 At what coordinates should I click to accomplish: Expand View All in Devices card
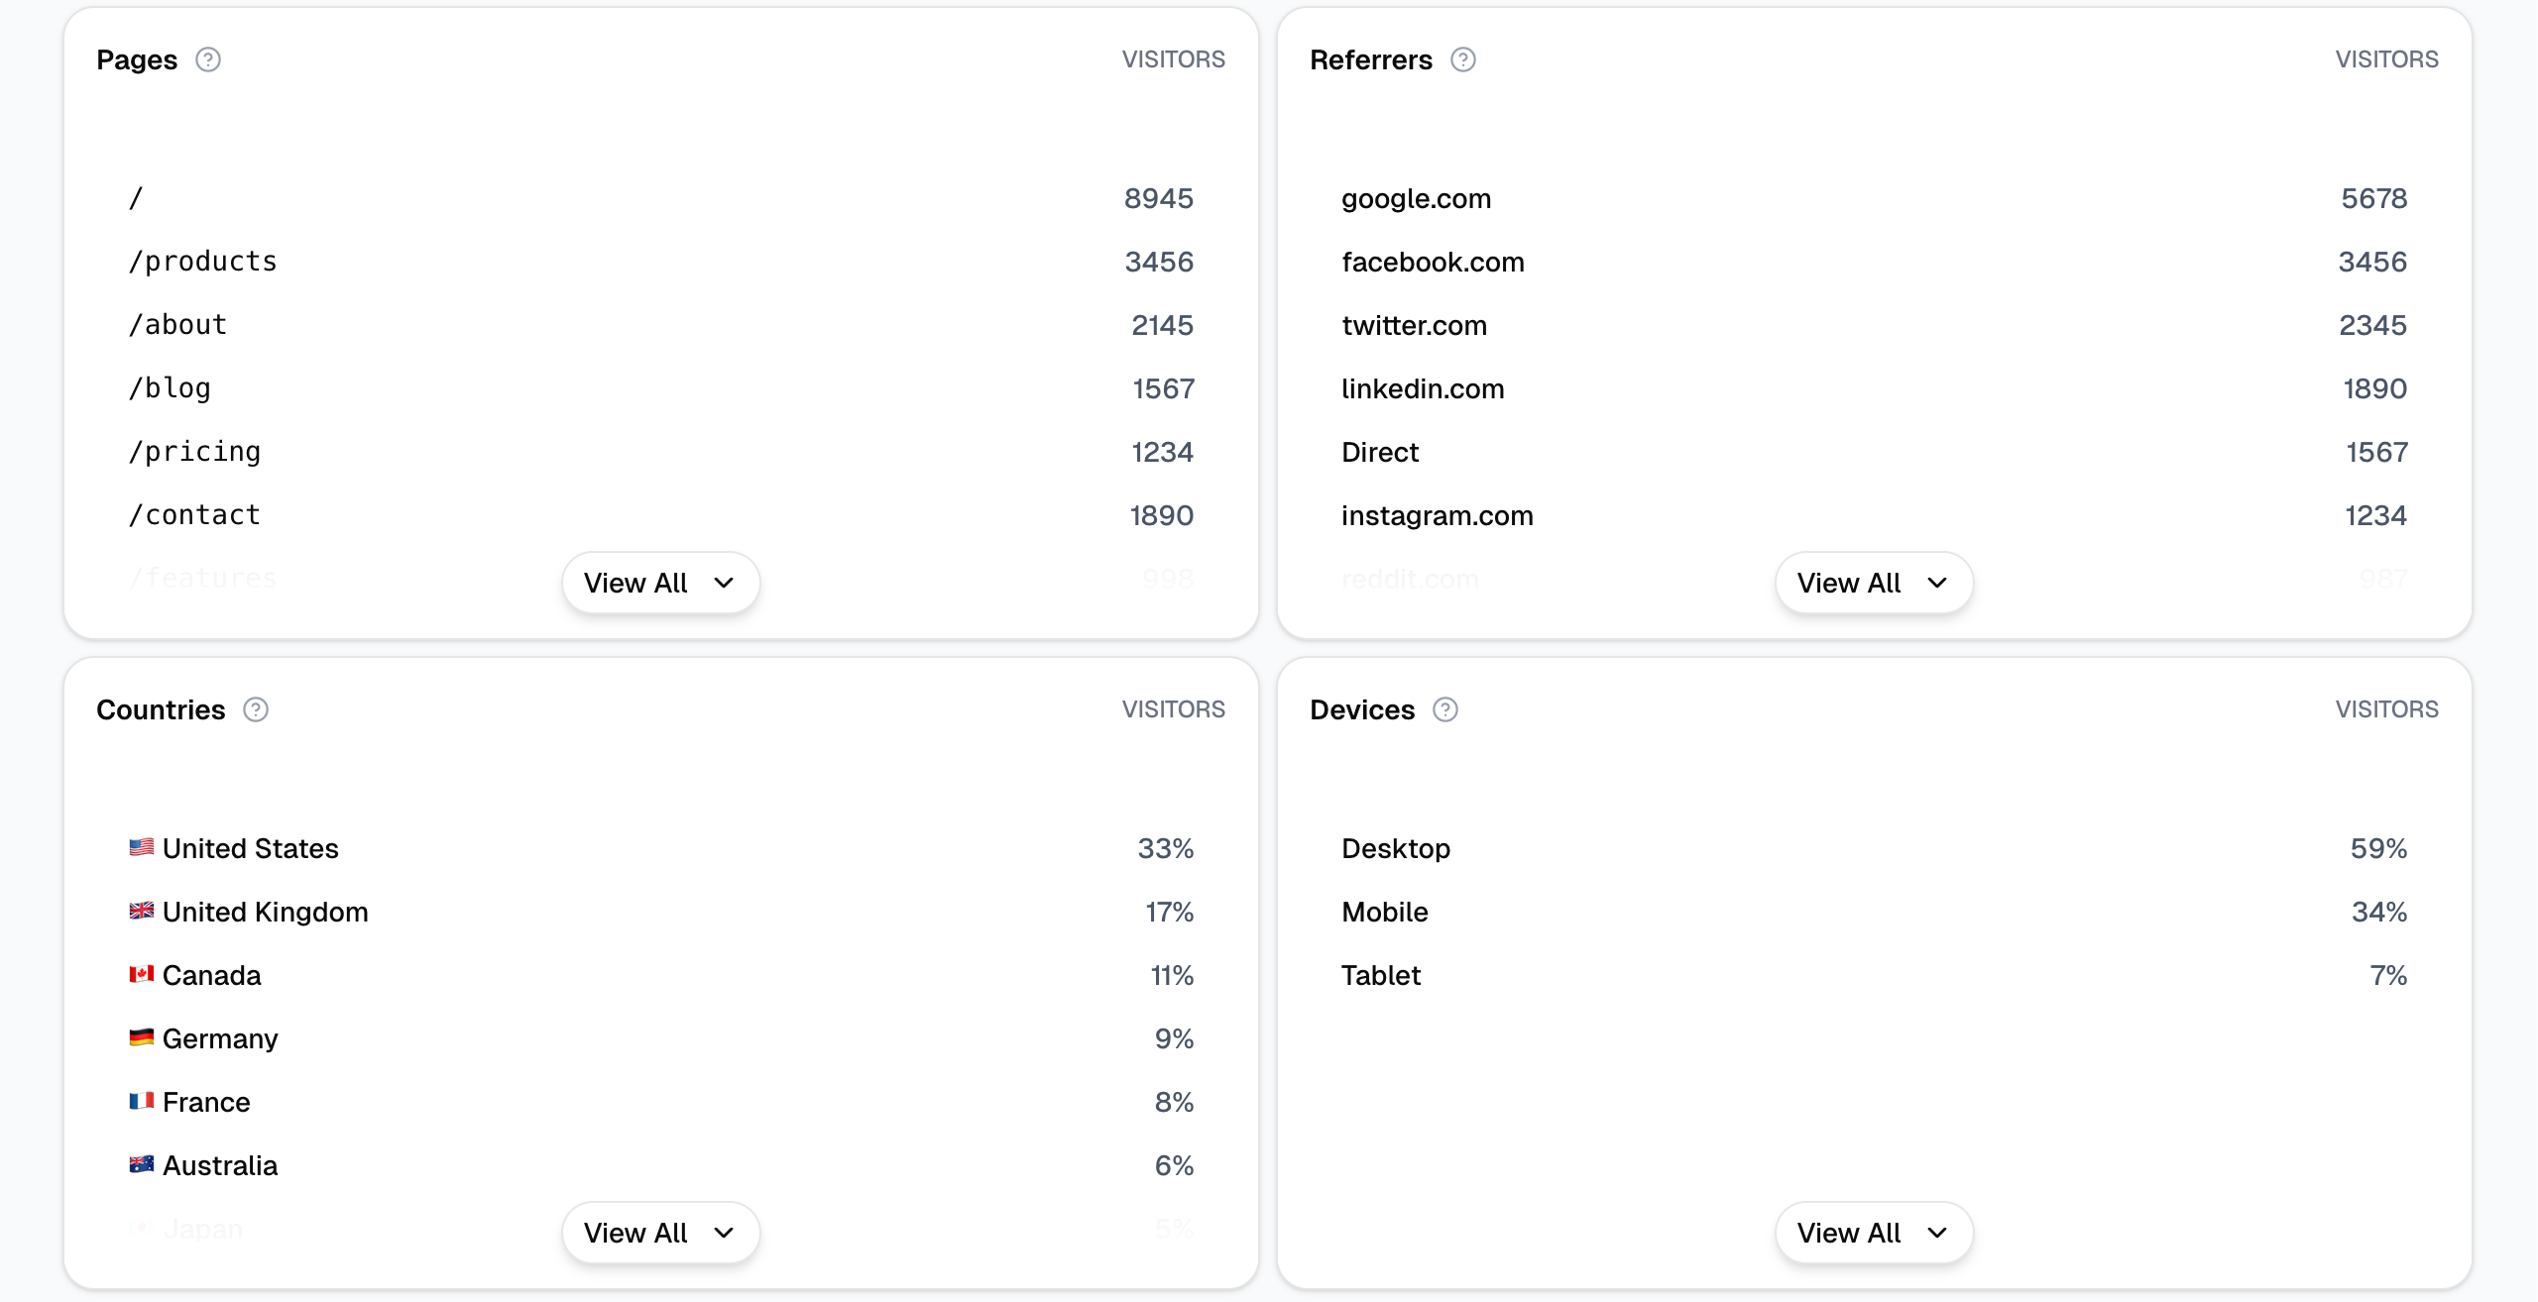click(1873, 1234)
